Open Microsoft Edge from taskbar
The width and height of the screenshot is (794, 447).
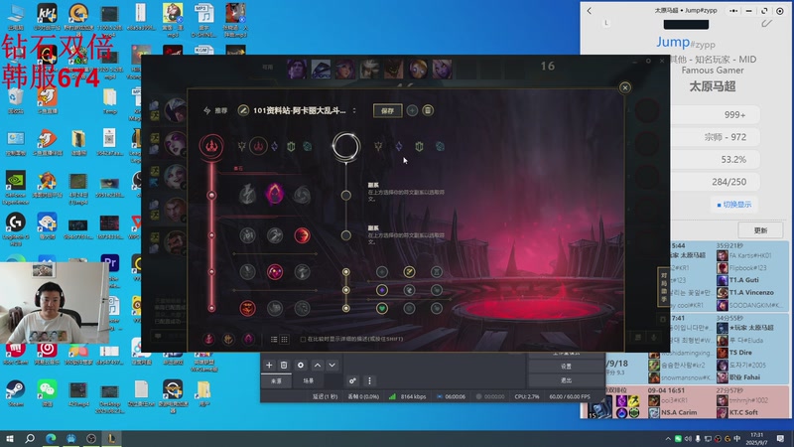click(x=51, y=438)
